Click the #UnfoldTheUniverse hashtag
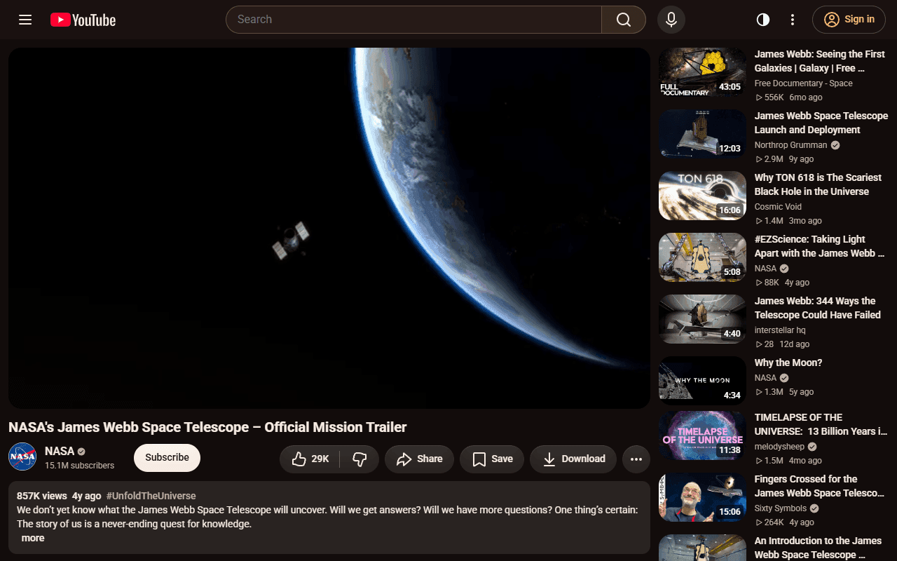Screen dimensions: 897x561 (151, 496)
